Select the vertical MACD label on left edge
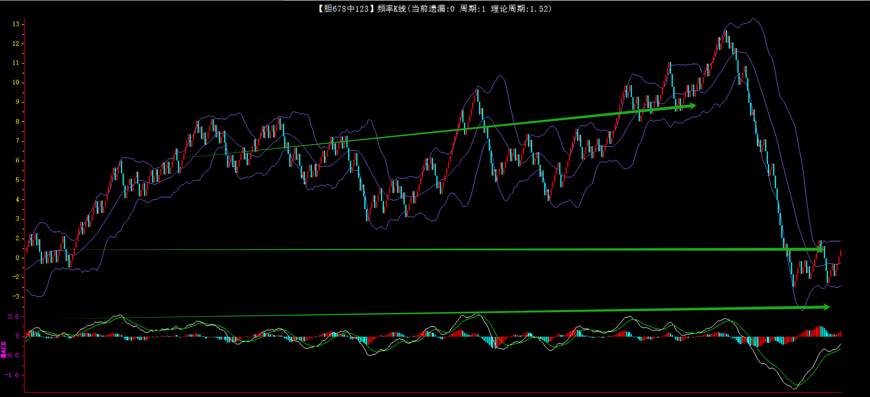Screen dimensions: 870x397 [x=4, y=349]
